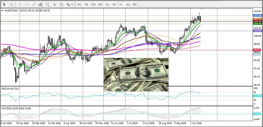Select the Fibonacci retracement tool
The width and height of the screenshot is (263, 127).
tap(48, 4)
